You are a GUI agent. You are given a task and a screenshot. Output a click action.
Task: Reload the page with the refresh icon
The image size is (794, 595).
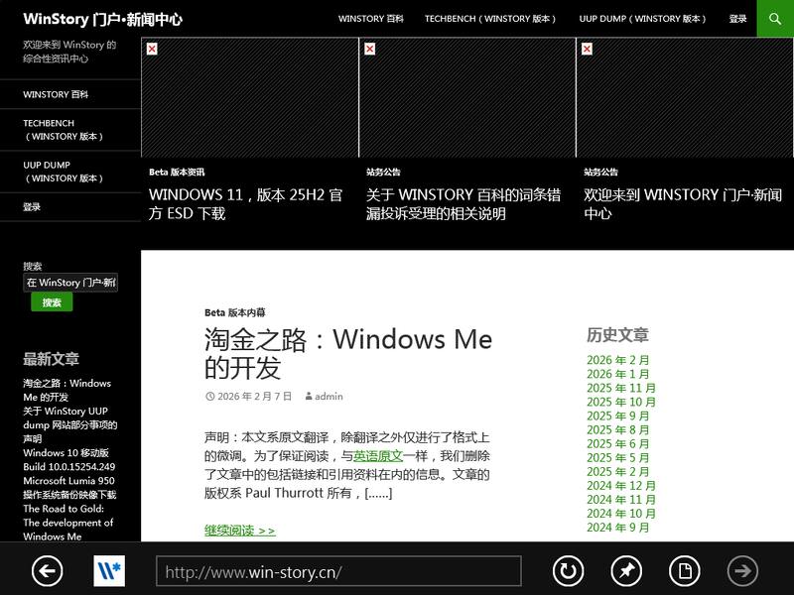(567, 571)
